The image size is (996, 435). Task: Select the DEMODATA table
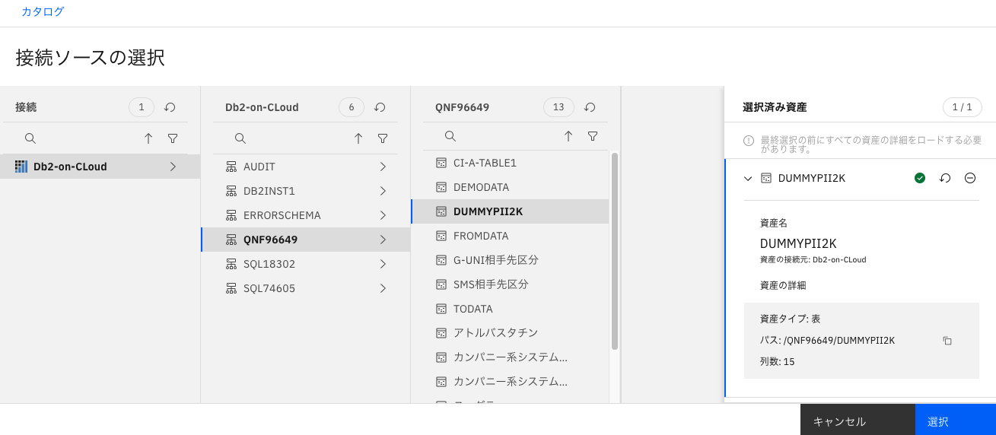(481, 187)
